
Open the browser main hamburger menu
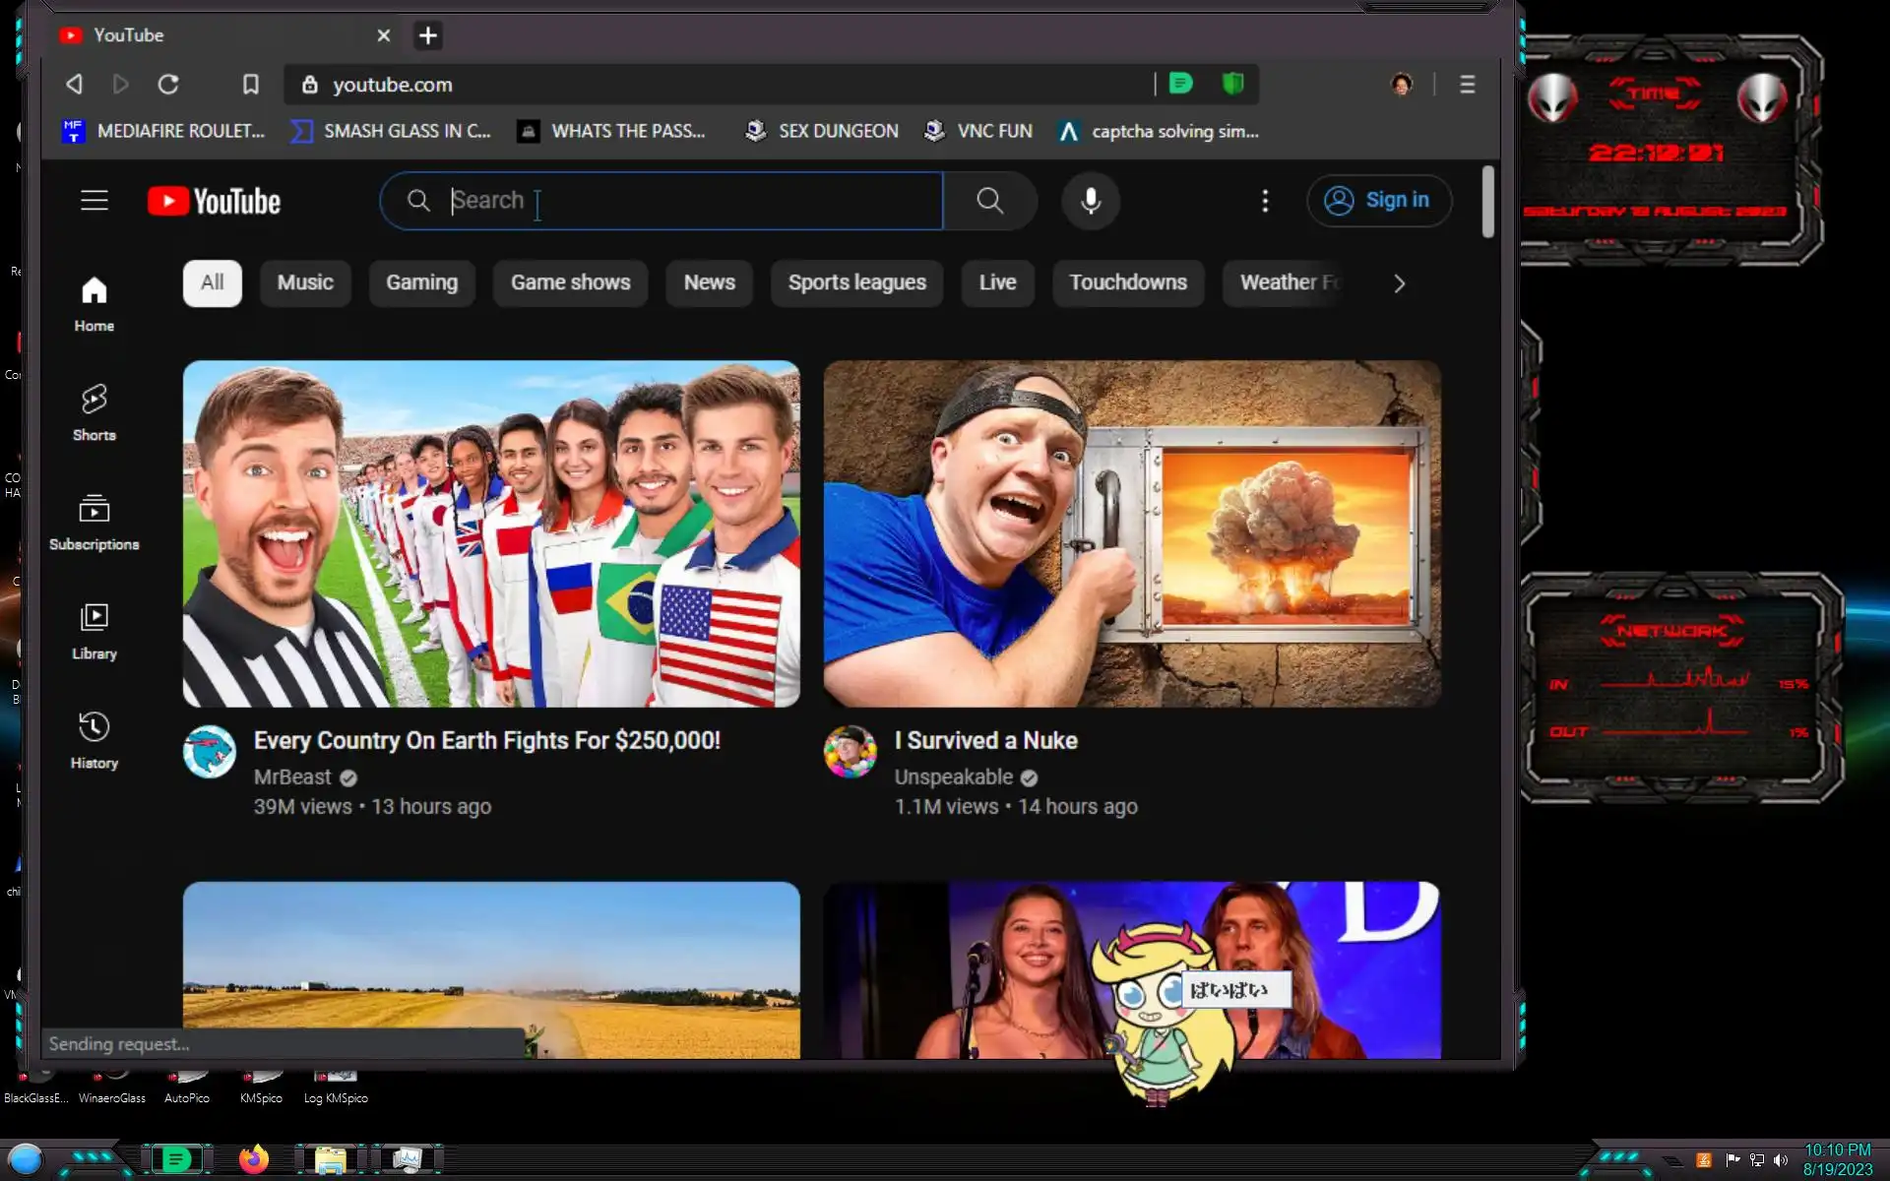click(1467, 85)
